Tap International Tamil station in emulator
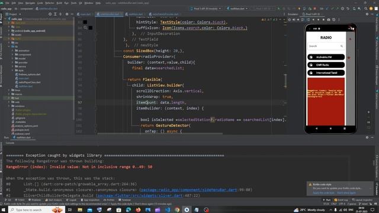The image size is (379, 213). tap(326, 73)
